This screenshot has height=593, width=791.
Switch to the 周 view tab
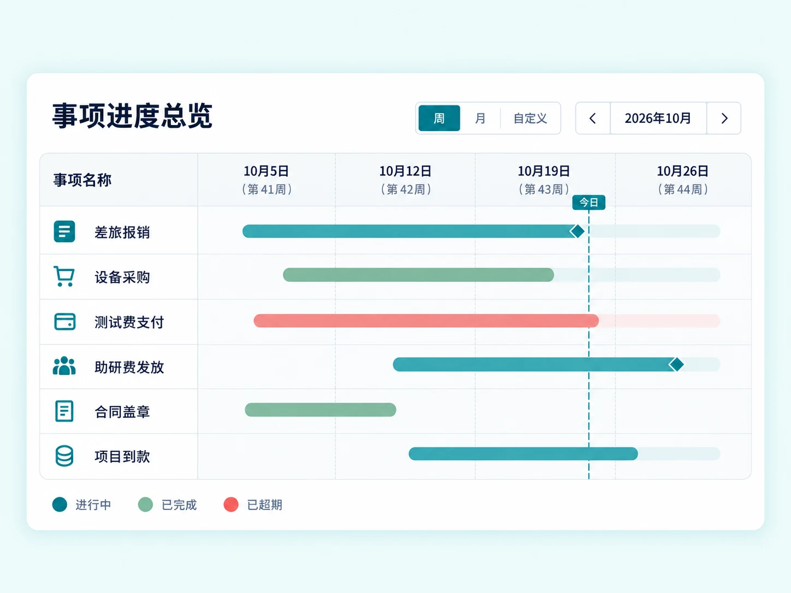pyautogui.click(x=439, y=118)
